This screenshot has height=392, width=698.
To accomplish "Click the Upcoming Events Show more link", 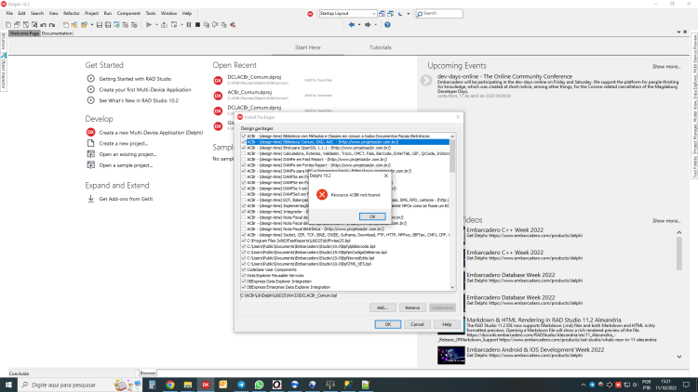I will pyautogui.click(x=666, y=66).
